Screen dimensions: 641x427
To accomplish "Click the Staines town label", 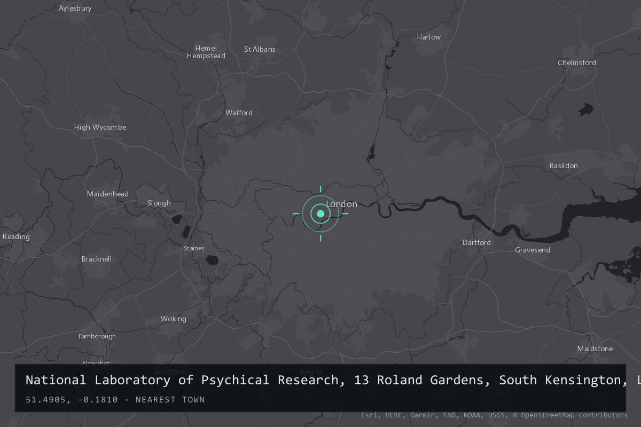I will [194, 248].
